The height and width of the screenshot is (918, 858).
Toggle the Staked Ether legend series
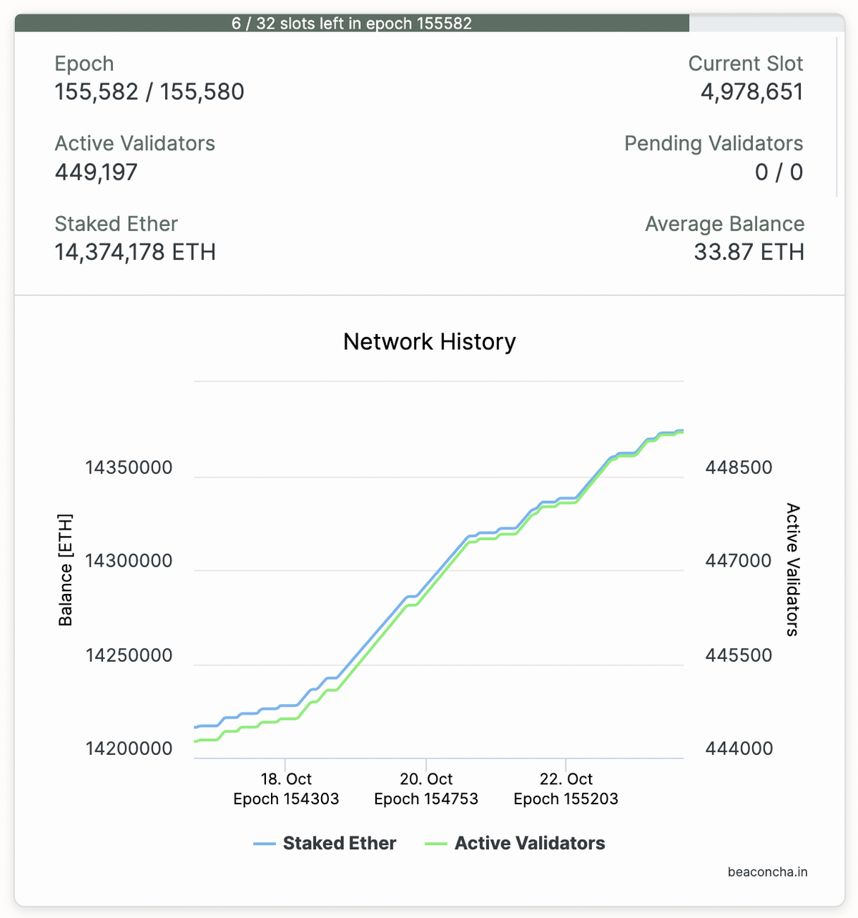(339, 844)
